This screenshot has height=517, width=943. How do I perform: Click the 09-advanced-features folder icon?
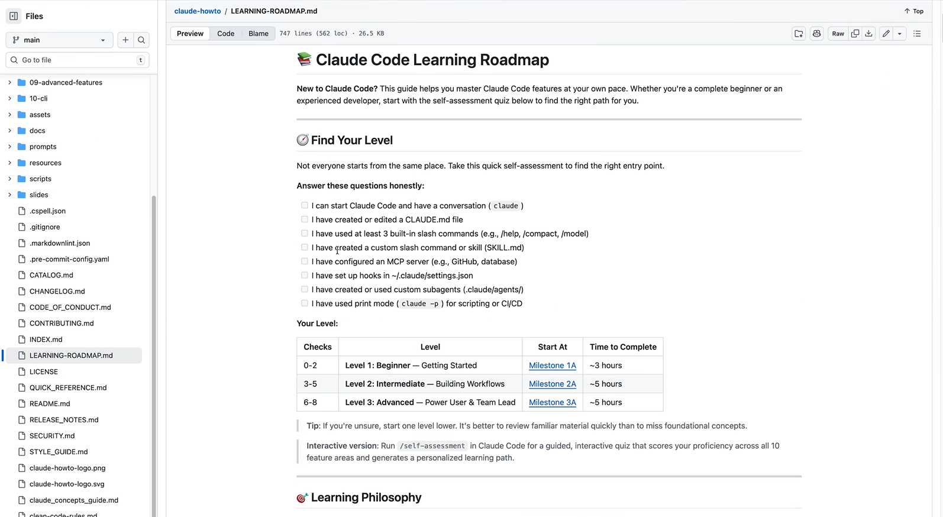click(22, 83)
